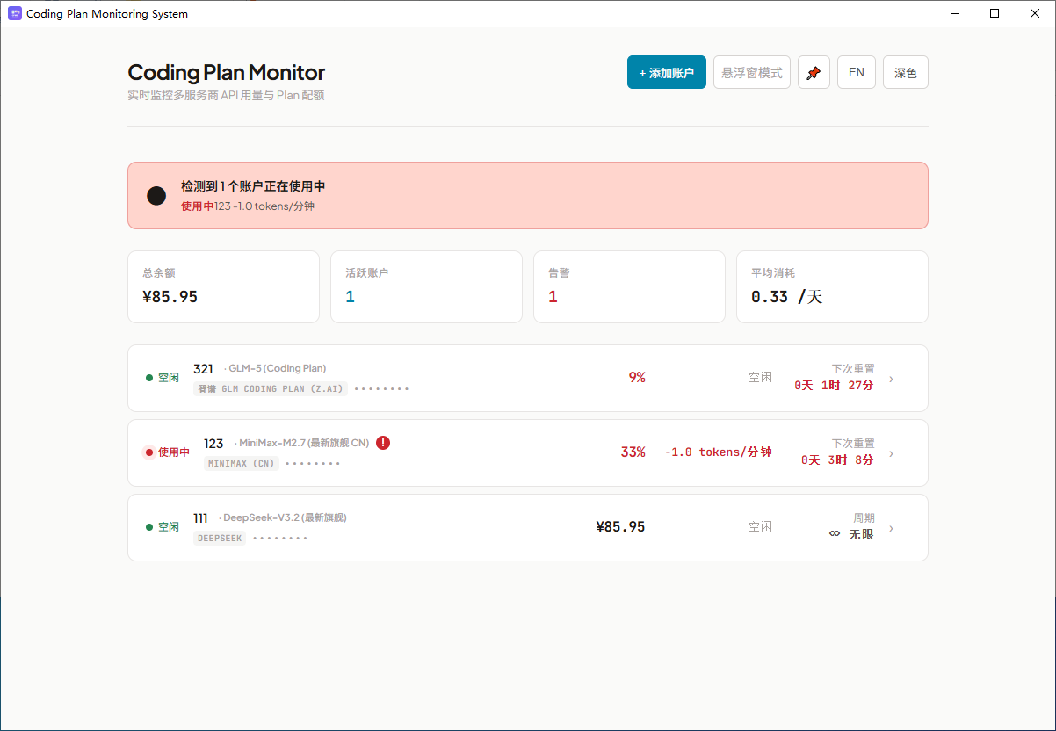Click the GLM-5 (Coding Plan) model label
The height and width of the screenshot is (731, 1056).
point(278,368)
